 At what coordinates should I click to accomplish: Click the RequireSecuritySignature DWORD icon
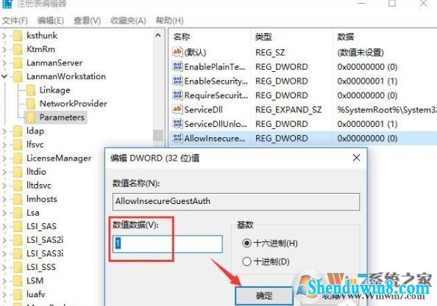(178, 95)
